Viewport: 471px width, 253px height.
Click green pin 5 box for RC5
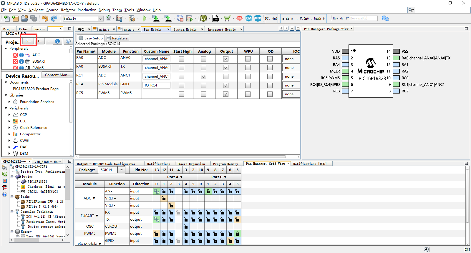(x=345, y=78)
